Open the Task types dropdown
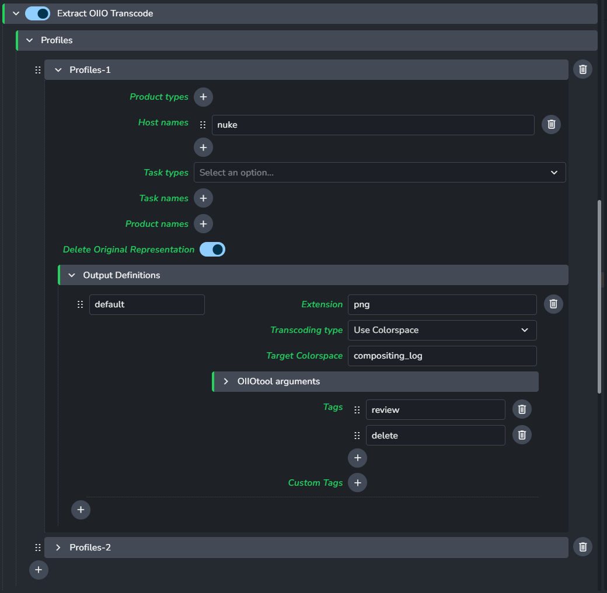 pyautogui.click(x=379, y=173)
